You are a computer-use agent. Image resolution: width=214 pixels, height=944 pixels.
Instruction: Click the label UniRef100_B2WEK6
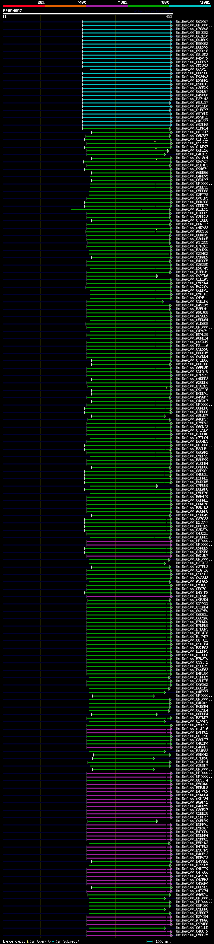[192, 434]
